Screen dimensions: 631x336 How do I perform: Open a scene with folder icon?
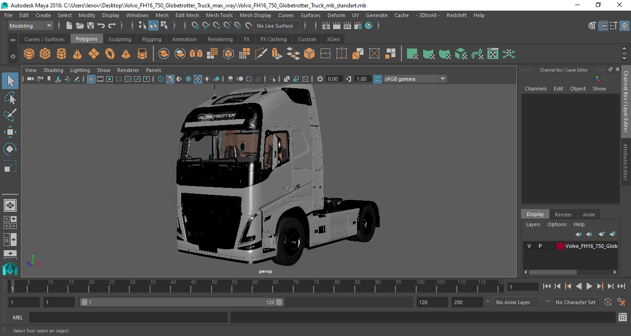pos(80,26)
